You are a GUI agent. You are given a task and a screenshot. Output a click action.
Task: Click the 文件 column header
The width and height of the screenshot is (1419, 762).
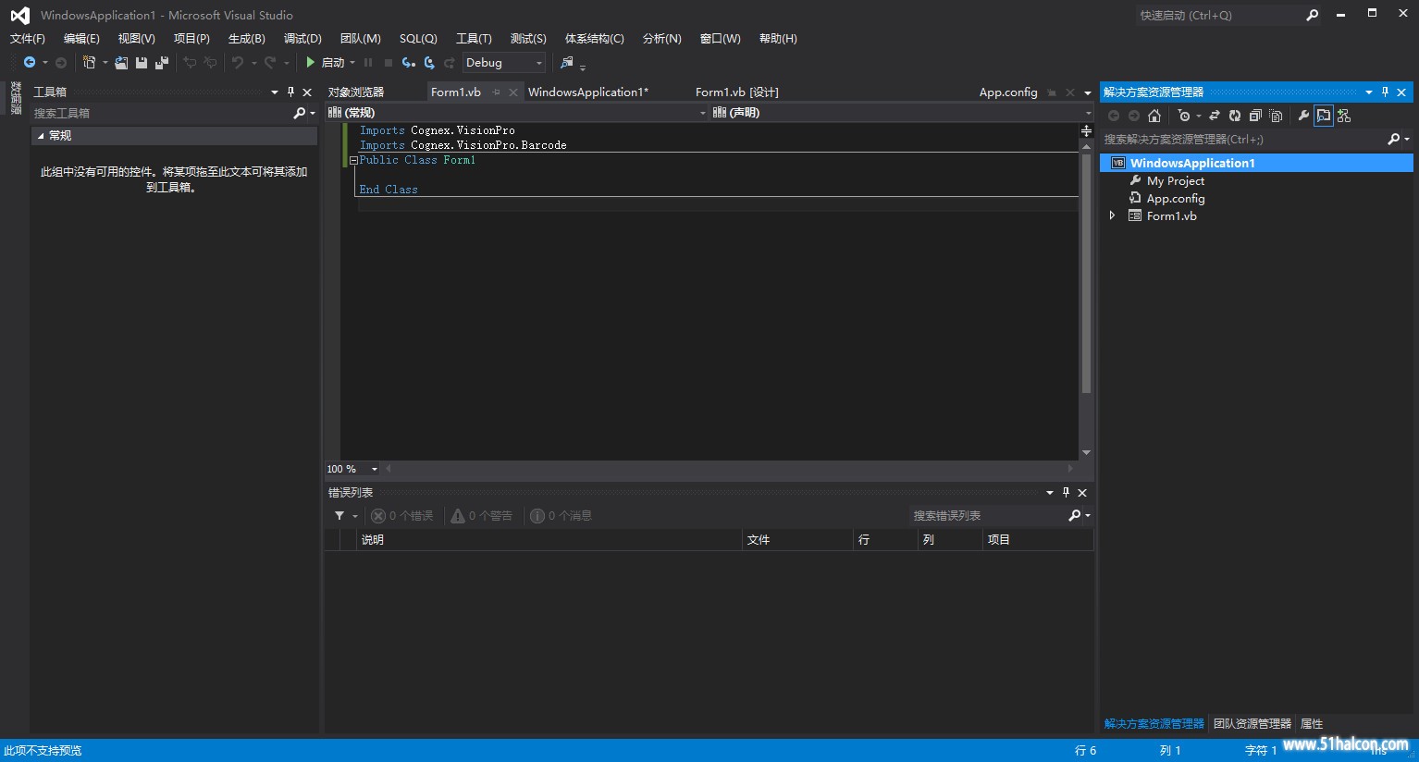pos(798,539)
